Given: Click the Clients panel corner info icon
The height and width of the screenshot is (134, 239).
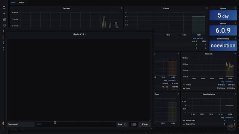Looking at the screenshot, I should [x=207, y=8].
